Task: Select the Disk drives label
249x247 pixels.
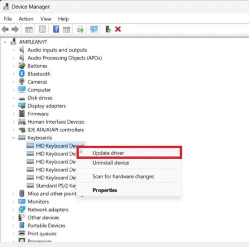Action: 40,98
